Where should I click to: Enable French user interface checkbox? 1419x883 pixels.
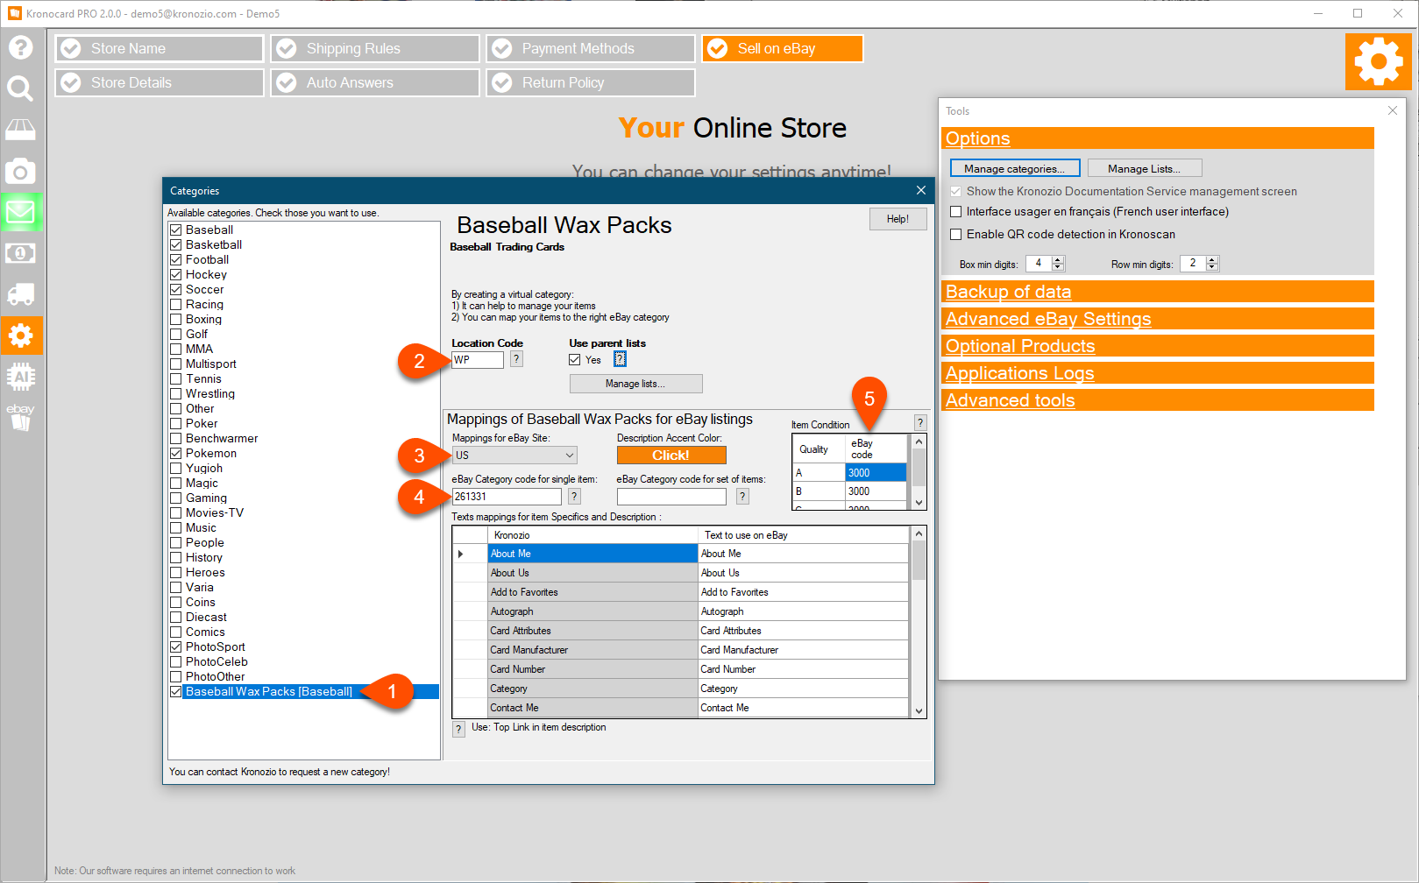(x=956, y=211)
